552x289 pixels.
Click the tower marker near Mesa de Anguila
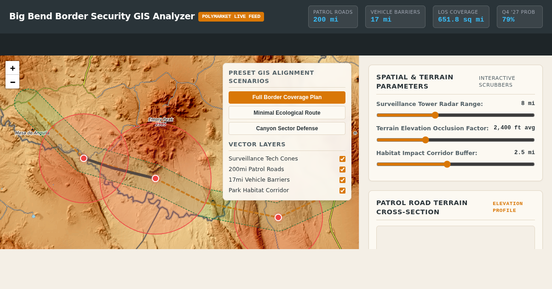(x=84, y=158)
